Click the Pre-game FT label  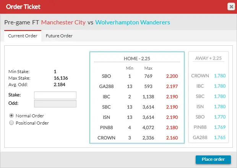tap(22, 22)
